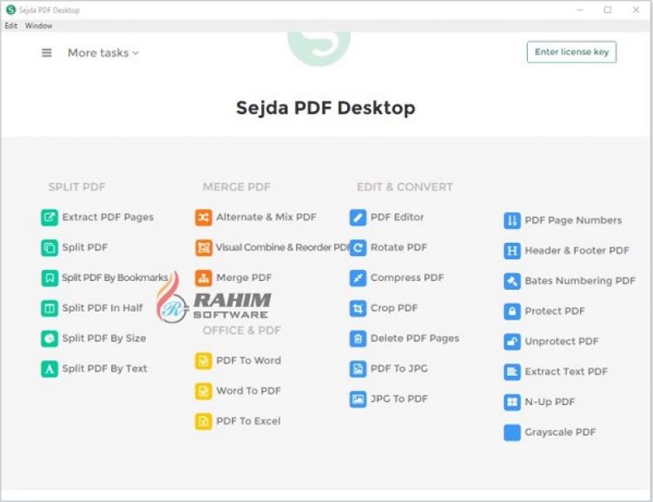Open the hamburger menu
This screenshot has height=502, width=653.
tap(47, 53)
